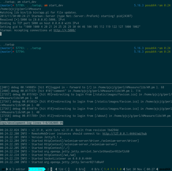Click the uptime '12d' status segment
Screen dimensions: 172x171
tap(61, 169)
